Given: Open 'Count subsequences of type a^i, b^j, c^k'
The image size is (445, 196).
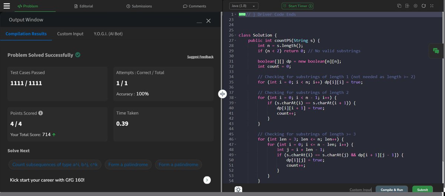Looking at the screenshot, I should tap(55, 165).
